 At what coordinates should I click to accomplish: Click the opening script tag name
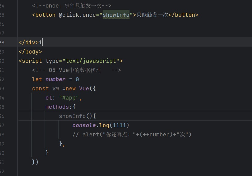[32, 61]
